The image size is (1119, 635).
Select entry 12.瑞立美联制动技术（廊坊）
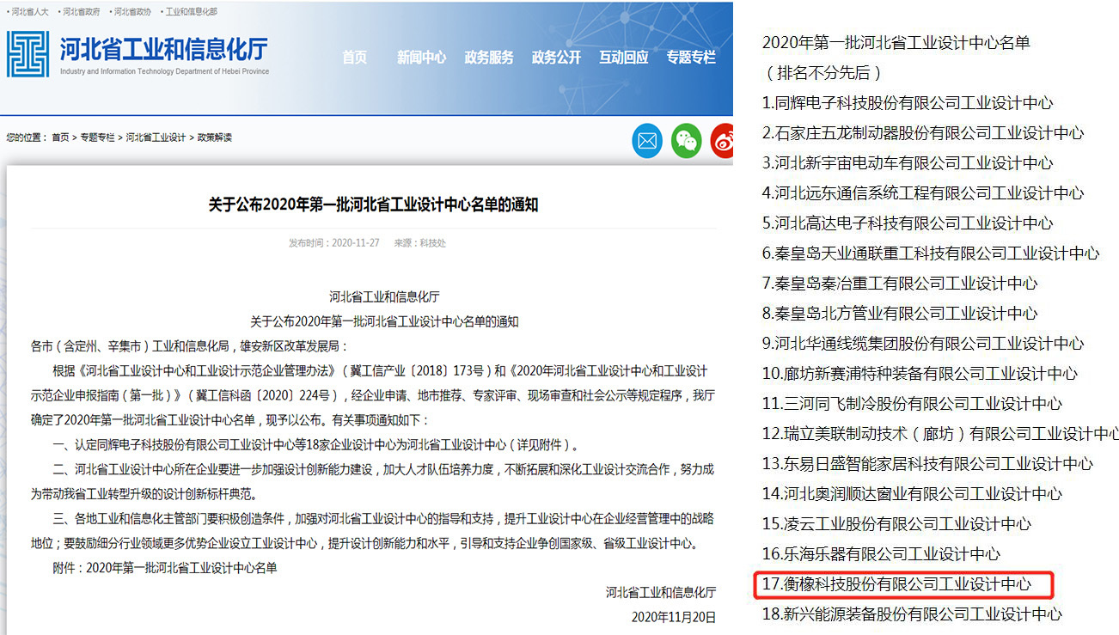940,433
